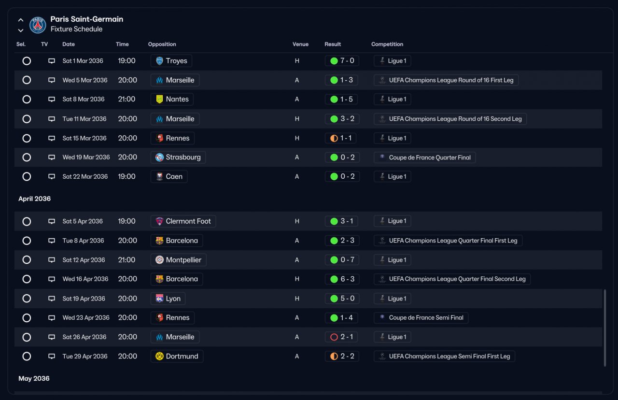Viewport: 618px width, 400px height.
Task: Click the Paris Saint-Germain club crest
Action: pos(38,25)
